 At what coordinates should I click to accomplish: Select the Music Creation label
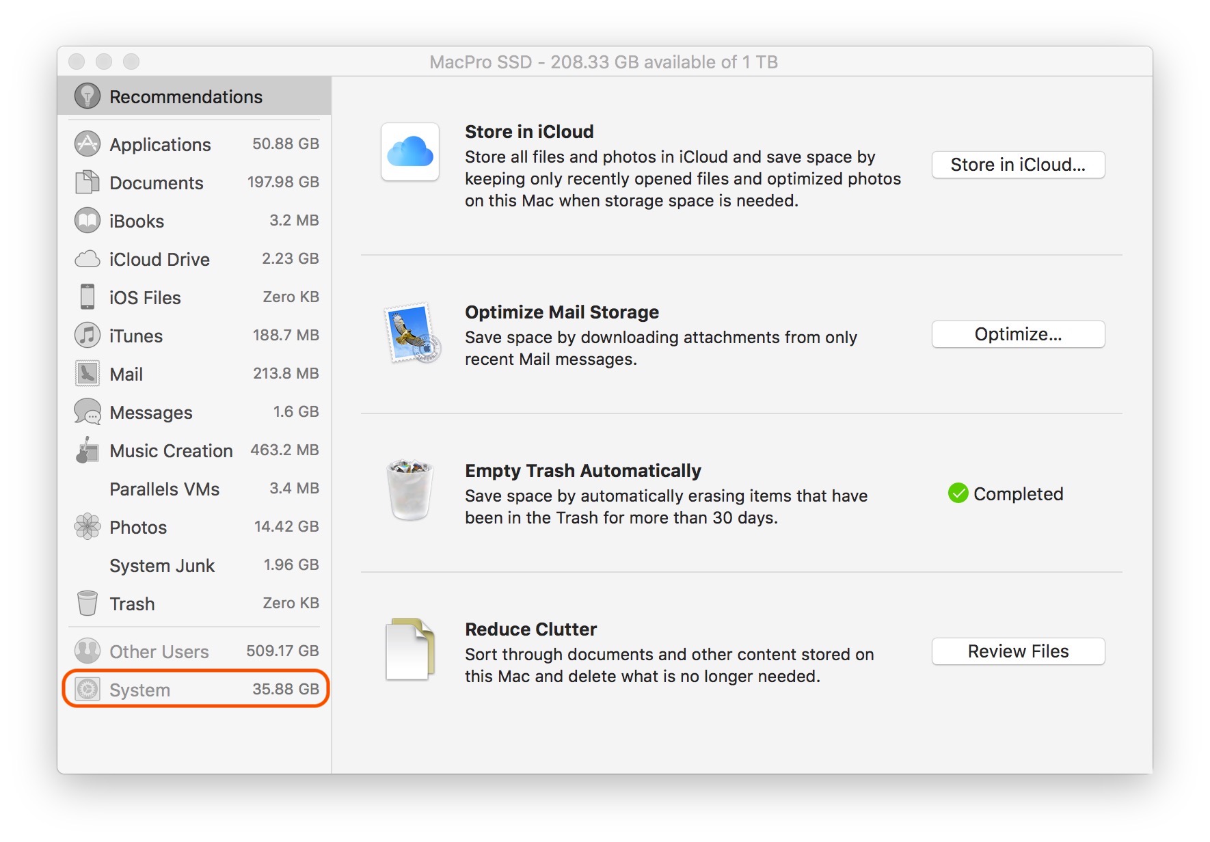tap(171, 450)
